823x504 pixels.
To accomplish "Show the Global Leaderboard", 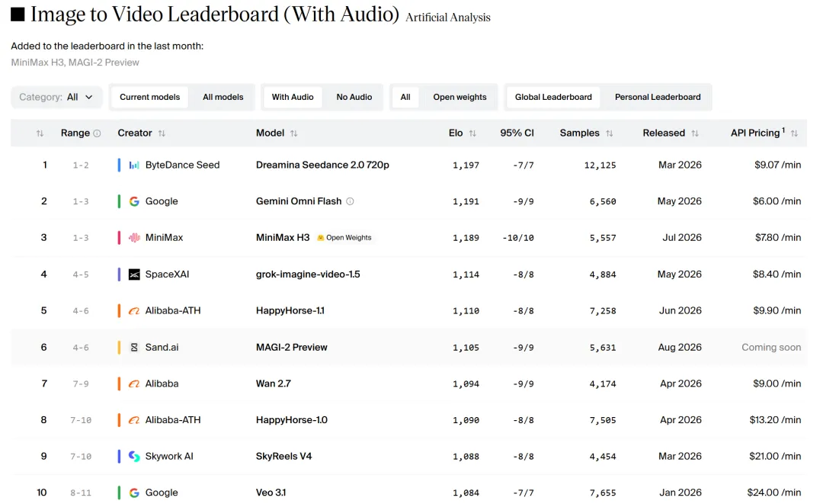I will [x=553, y=97].
